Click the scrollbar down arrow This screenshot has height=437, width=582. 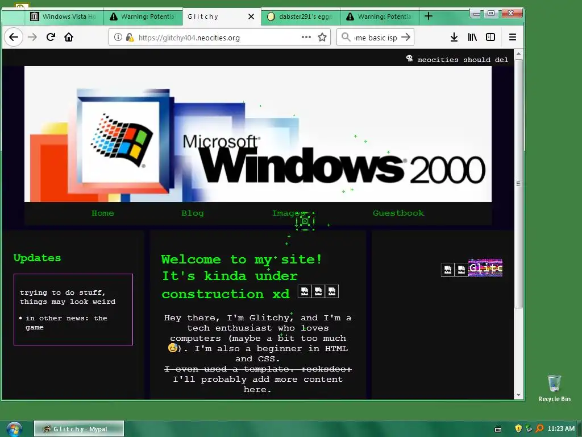tap(518, 395)
